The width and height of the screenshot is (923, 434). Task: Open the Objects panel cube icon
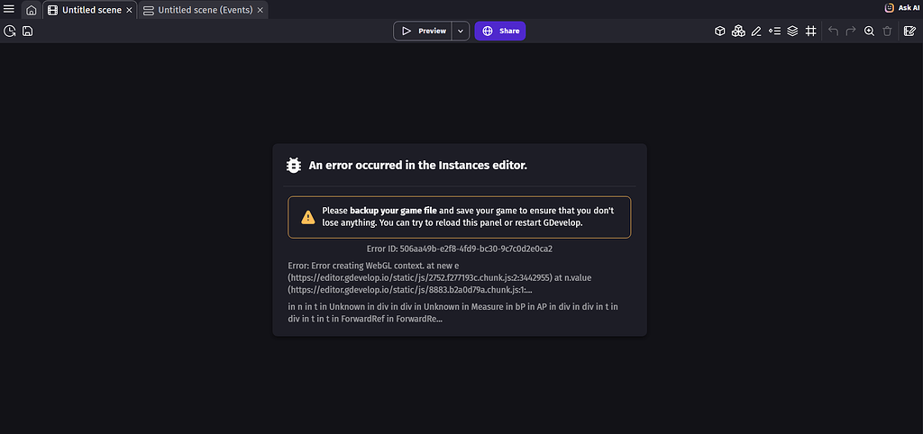(x=719, y=32)
